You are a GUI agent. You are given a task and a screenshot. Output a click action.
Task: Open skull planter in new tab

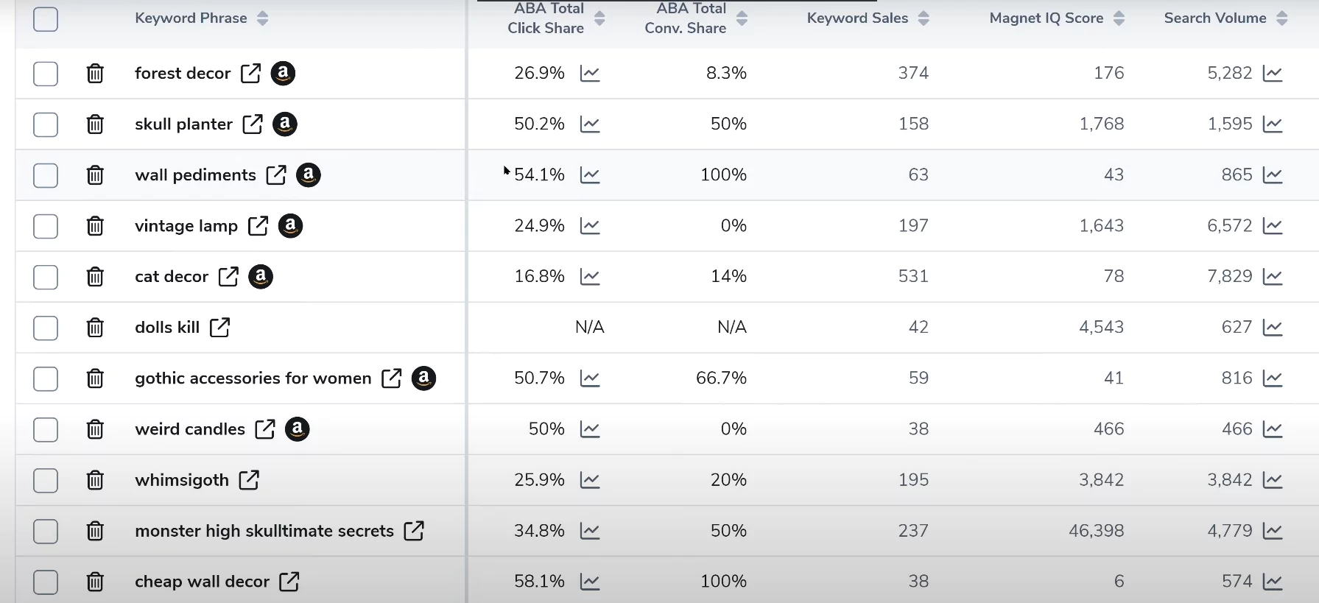[253, 124]
